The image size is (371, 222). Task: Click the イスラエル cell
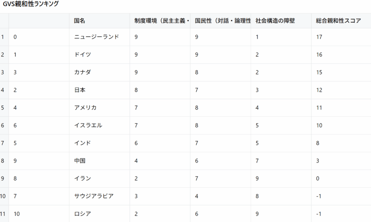[x=99, y=125]
